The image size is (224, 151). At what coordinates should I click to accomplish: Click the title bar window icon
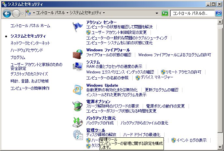pyautogui.click(x=4, y=4)
